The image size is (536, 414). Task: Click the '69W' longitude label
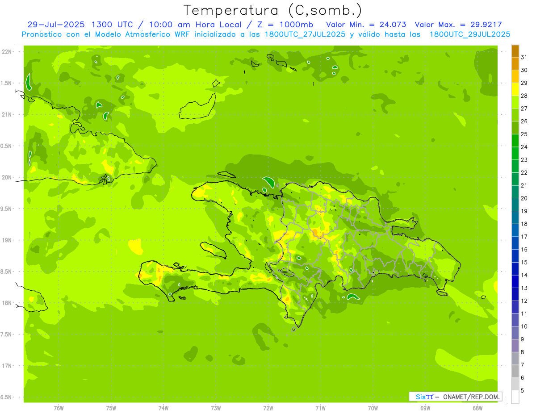click(x=425, y=408)
